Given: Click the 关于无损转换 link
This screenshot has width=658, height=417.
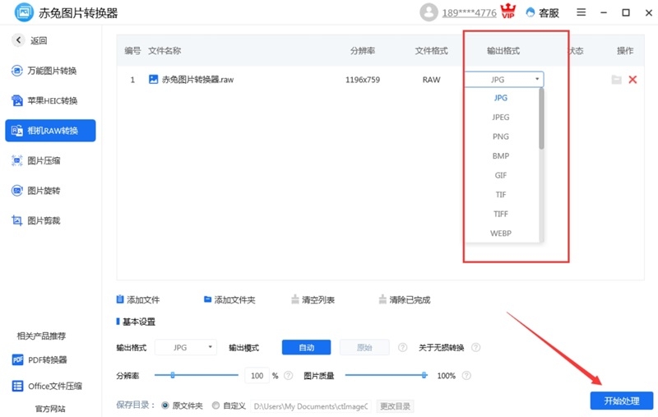Looking at the screenshot, I should [x=442, y=347].
